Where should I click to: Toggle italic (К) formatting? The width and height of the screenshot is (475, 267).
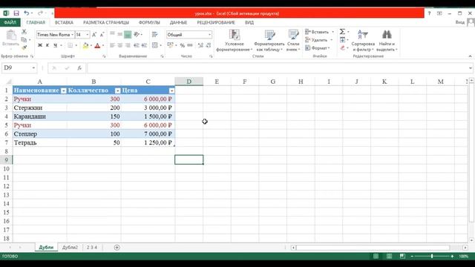tap(47, 45)
